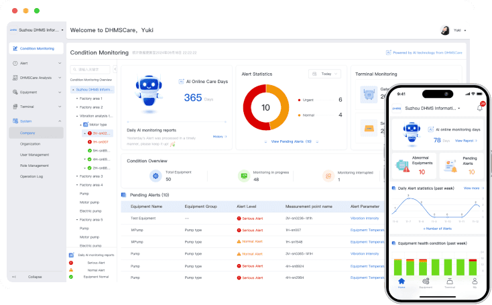Click the Pending Alerts section icon
492x305 pixels.
pyautogui.click(x=123, y=195)
